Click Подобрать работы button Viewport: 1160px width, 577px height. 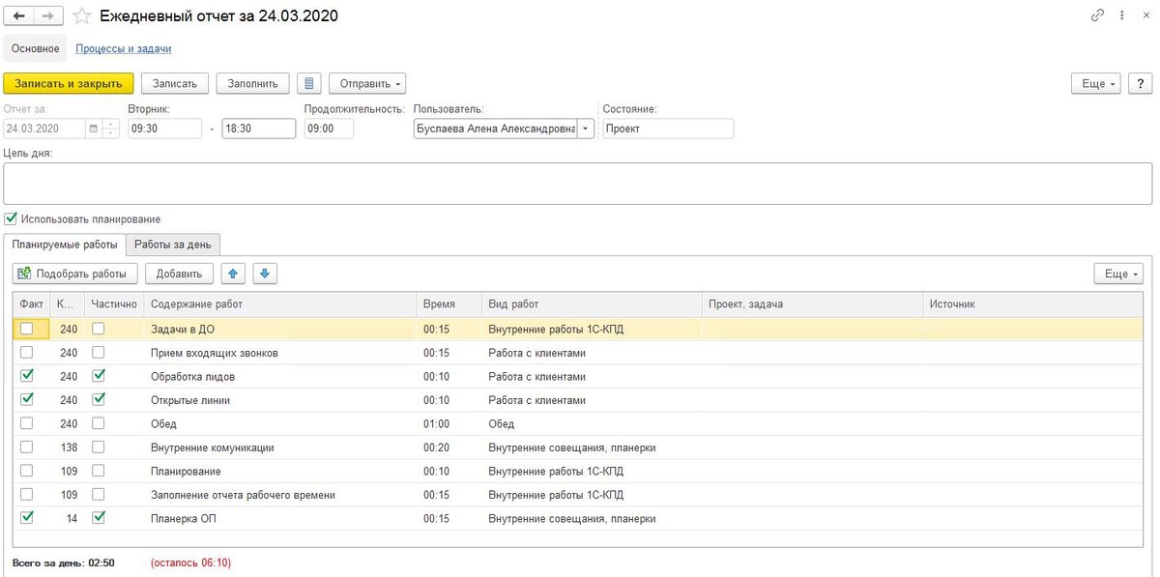pyautogui.click(x=76, y=274)
